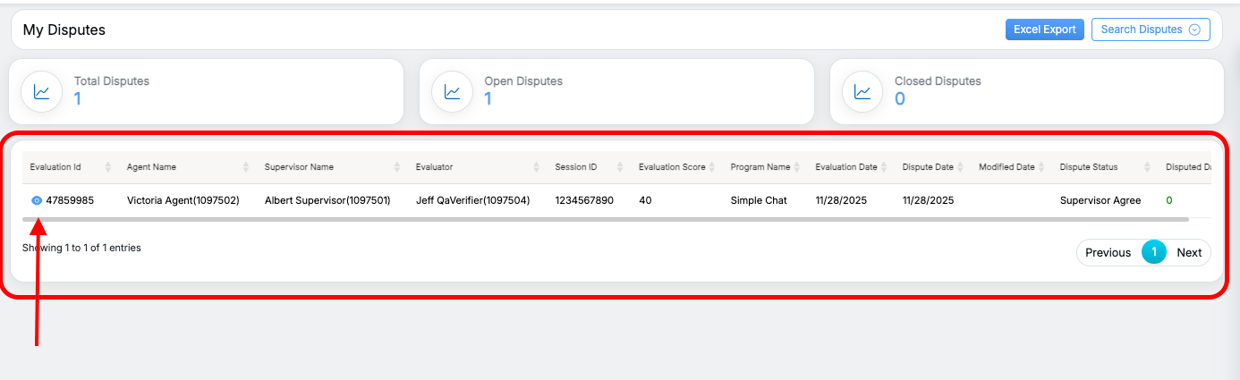Sort by Evaluation Date column arrows

(885, 167)
